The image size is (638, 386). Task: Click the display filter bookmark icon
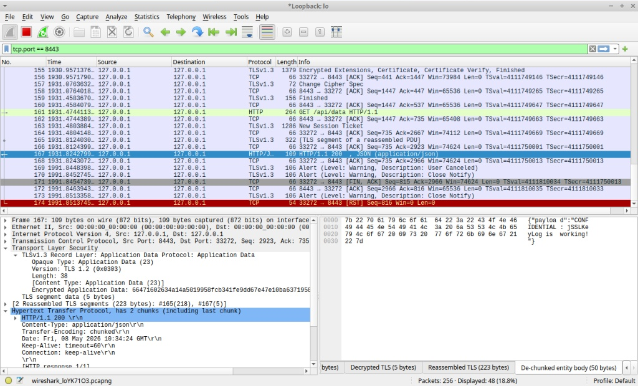[6, 49]
